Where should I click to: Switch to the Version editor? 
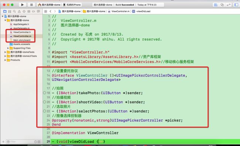tap(229, 5)
